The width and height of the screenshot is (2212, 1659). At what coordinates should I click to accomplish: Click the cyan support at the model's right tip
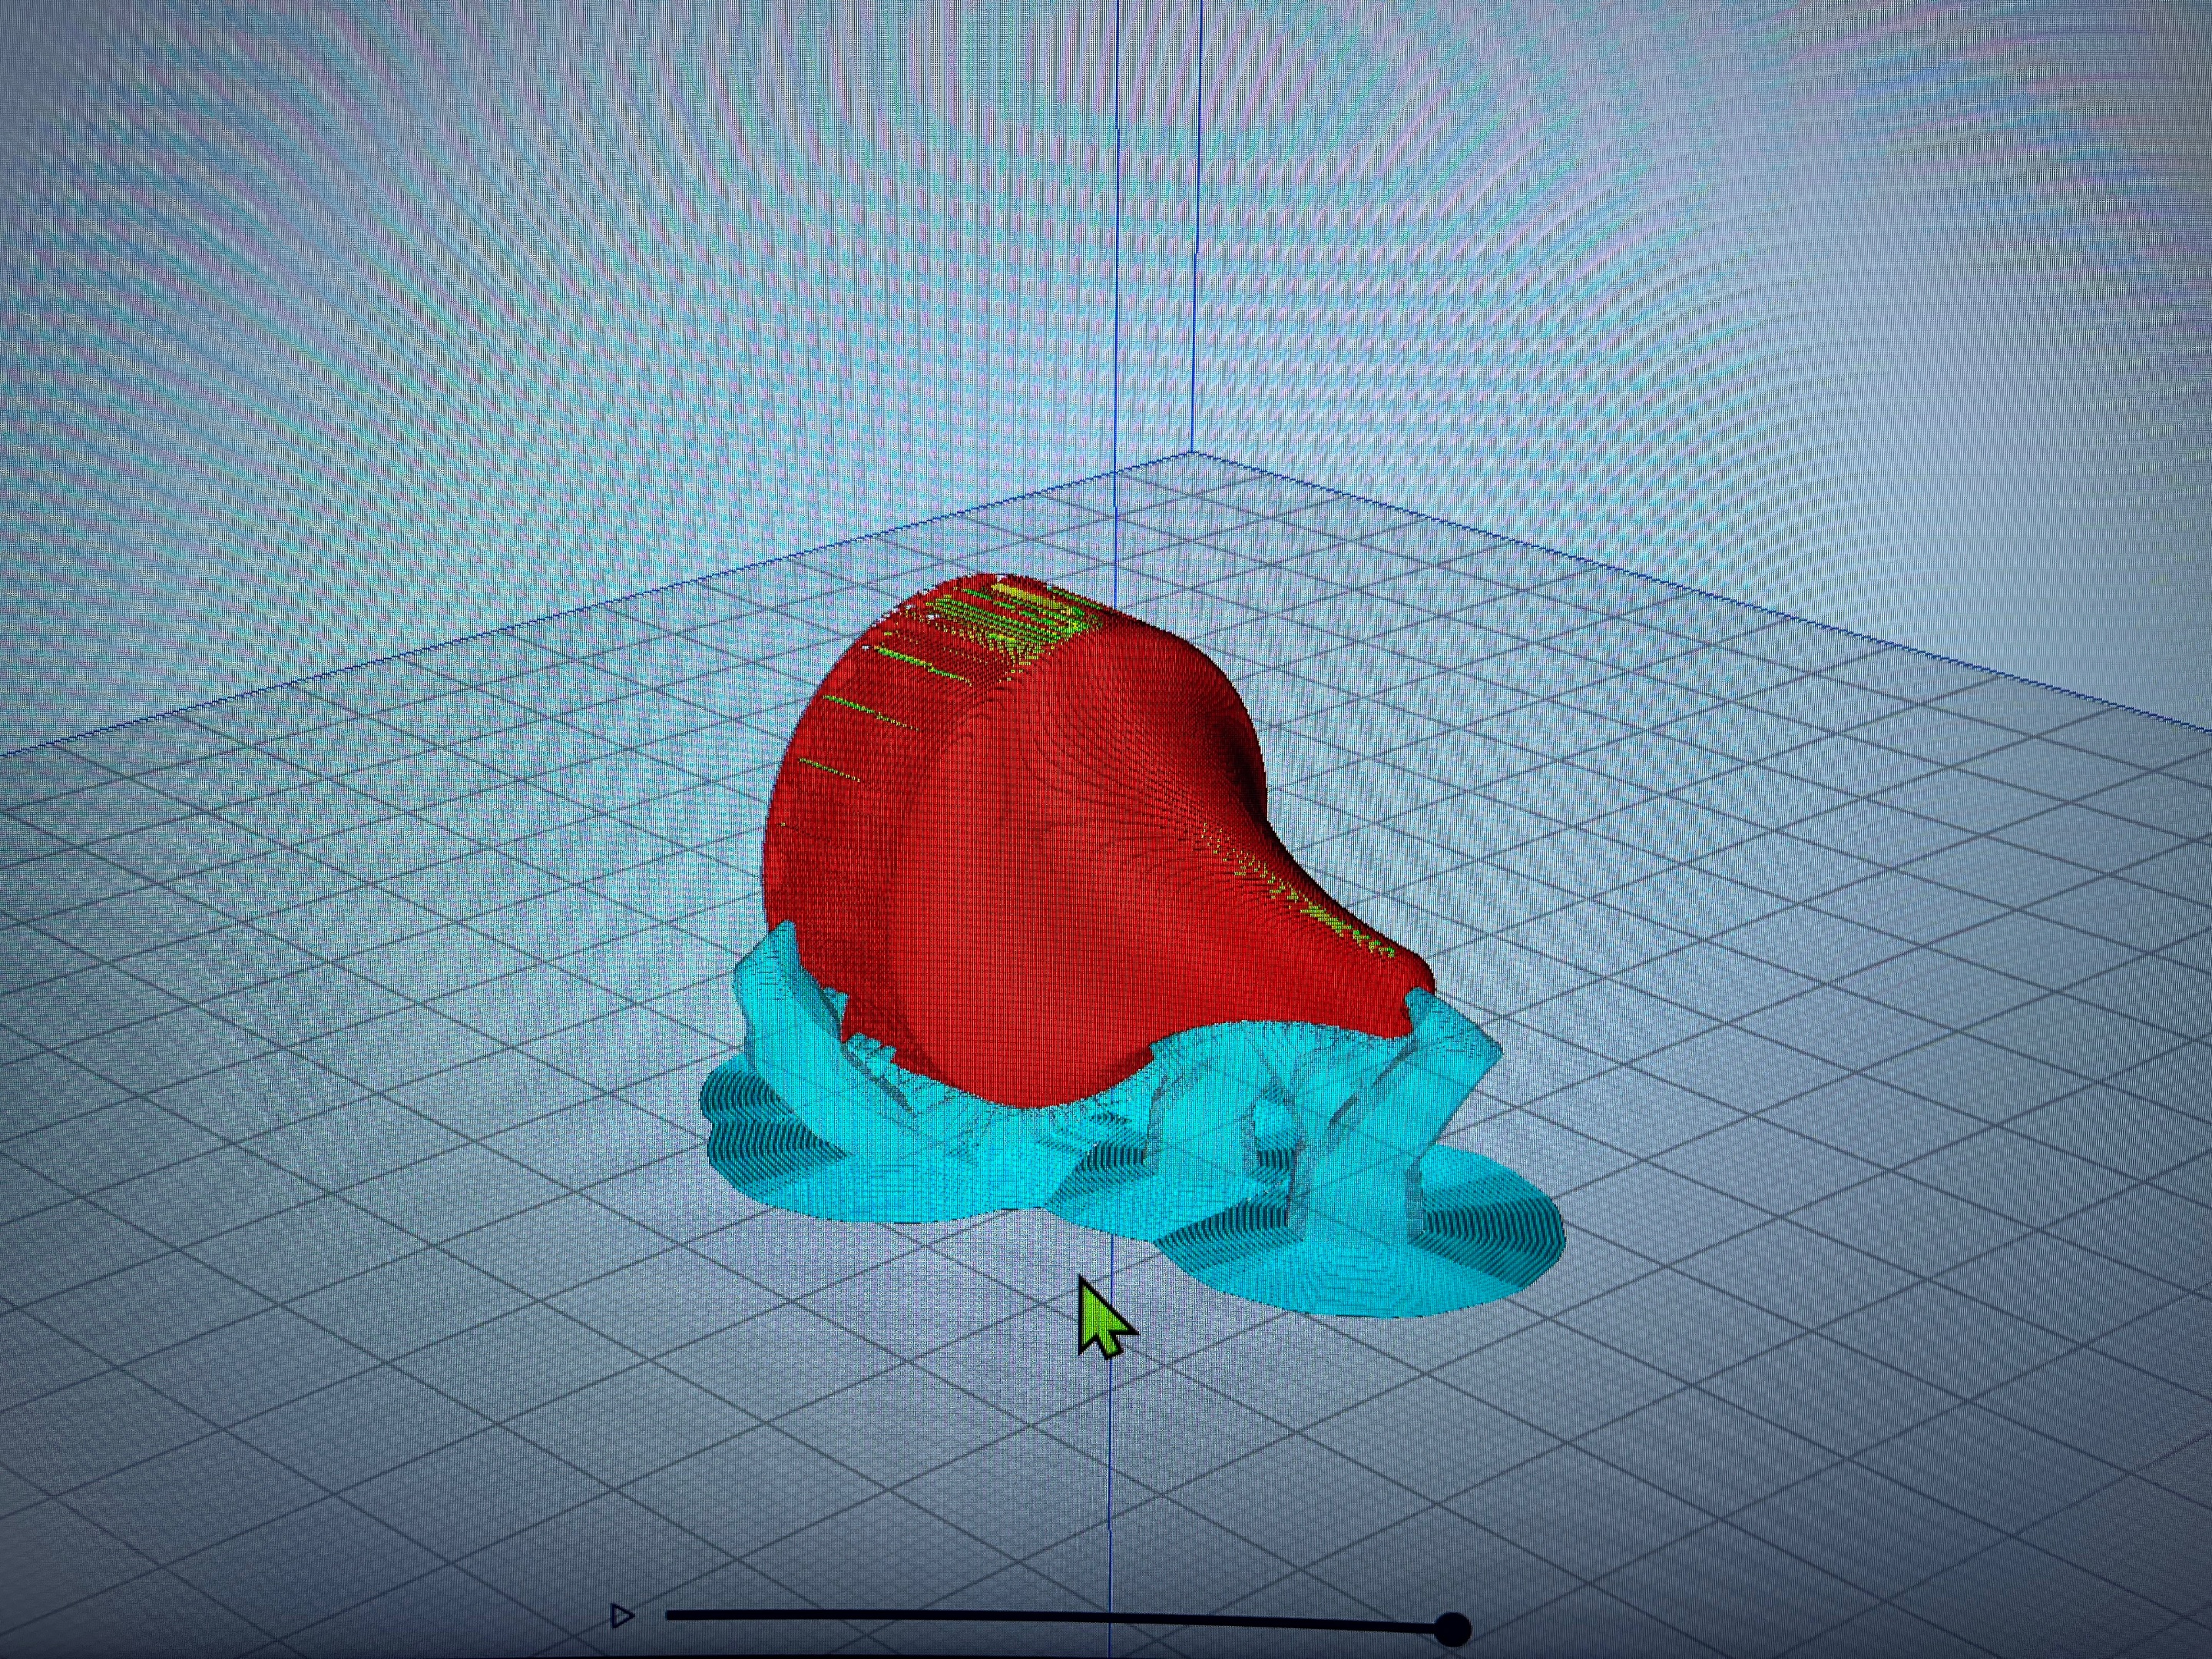pos(1440,1030)
